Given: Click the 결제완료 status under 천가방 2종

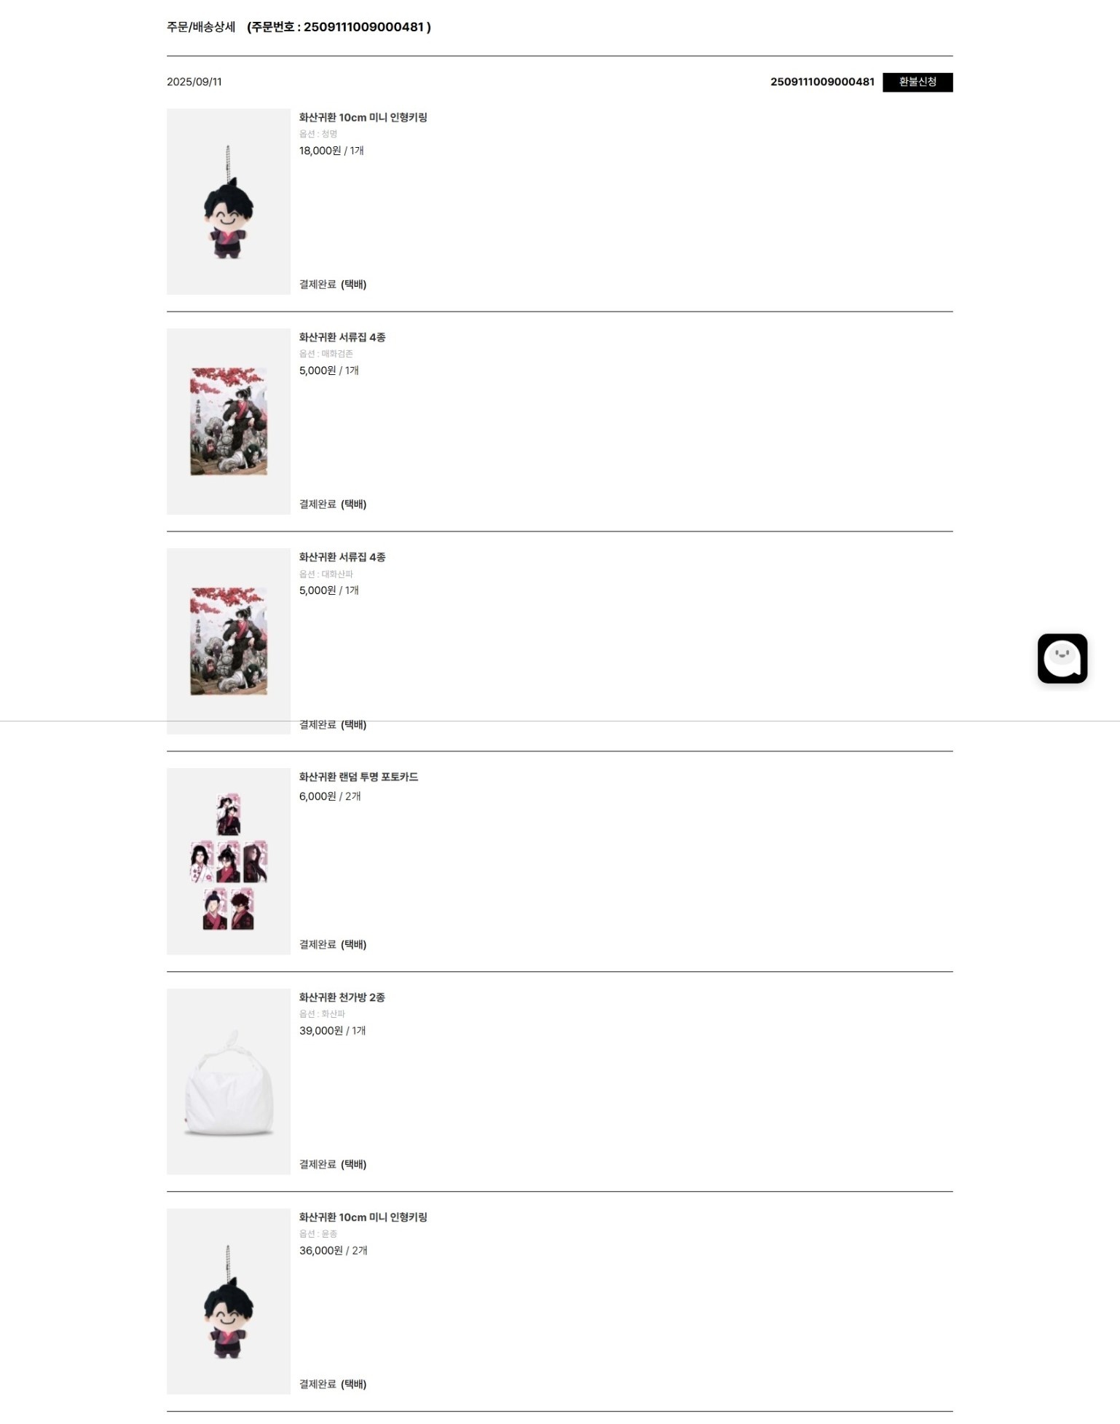Looking at the screenshot, I should (x=318, y=1164).
